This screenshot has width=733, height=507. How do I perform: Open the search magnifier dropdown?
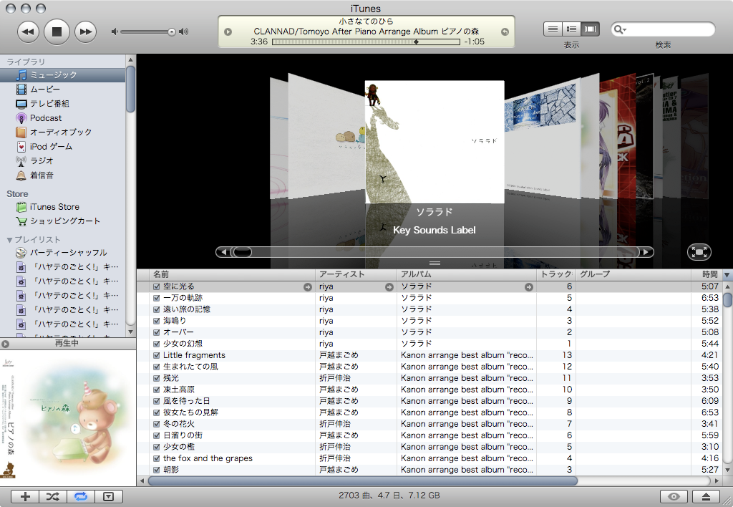point(620,29)
